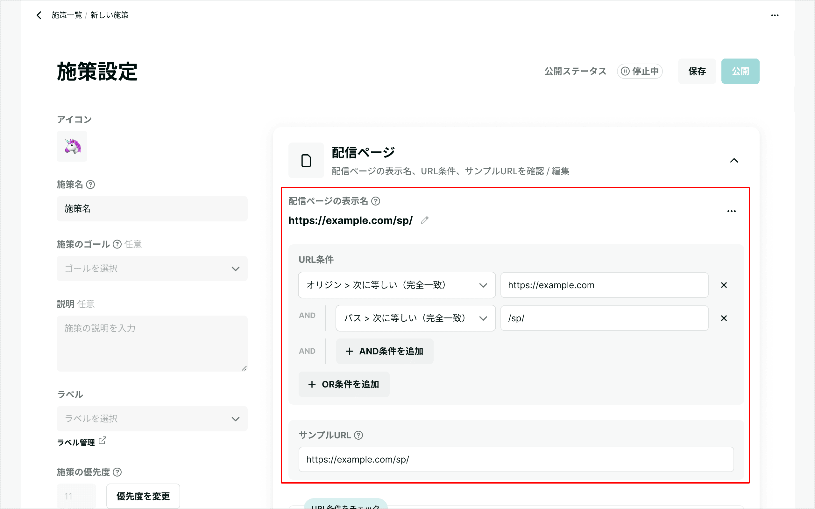This screenshot has height=509, width=815.
Task: Click the 保存 button
Action: [697, 71]
